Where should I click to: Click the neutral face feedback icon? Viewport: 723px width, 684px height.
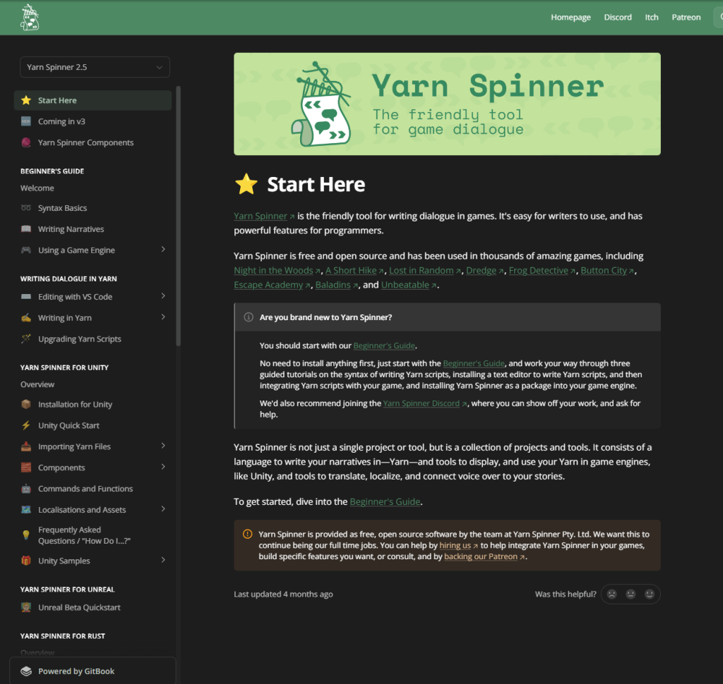631,594
